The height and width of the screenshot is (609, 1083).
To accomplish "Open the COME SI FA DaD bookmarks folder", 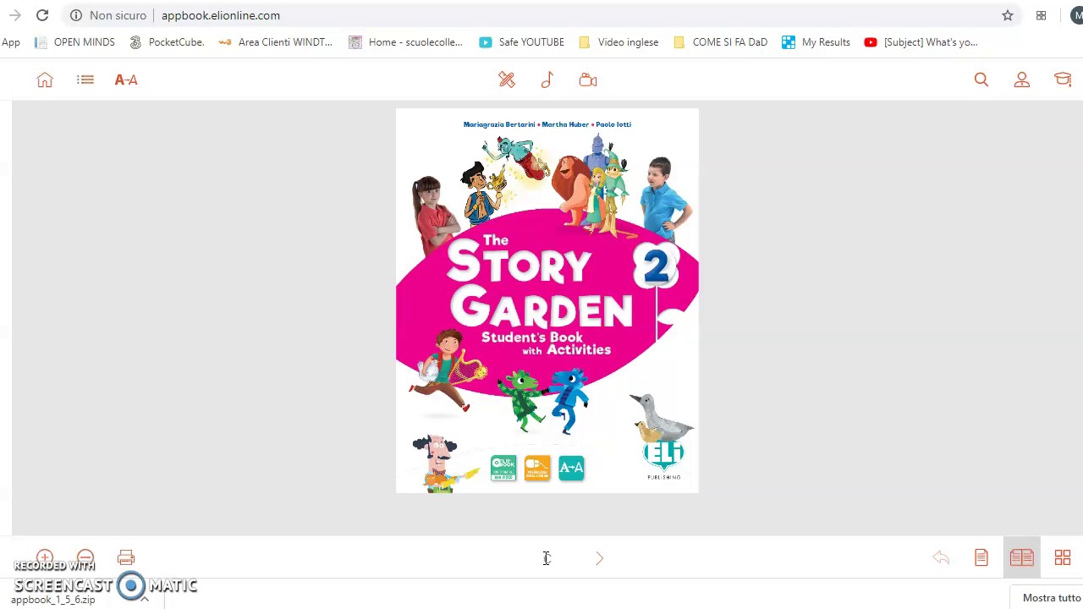I will coord(721,42).
